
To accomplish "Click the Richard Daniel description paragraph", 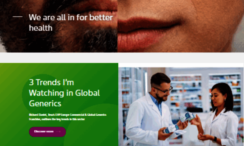I will click(68, 117).
